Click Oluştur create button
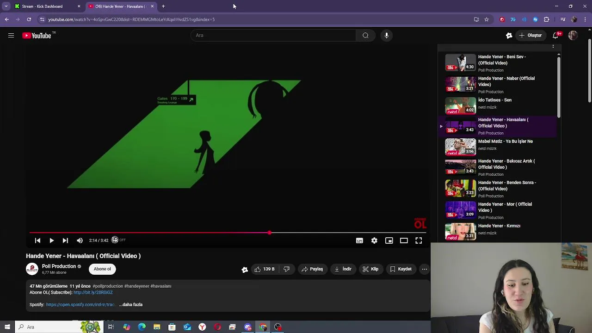This screenshot has width=592, height=333. 530,36
